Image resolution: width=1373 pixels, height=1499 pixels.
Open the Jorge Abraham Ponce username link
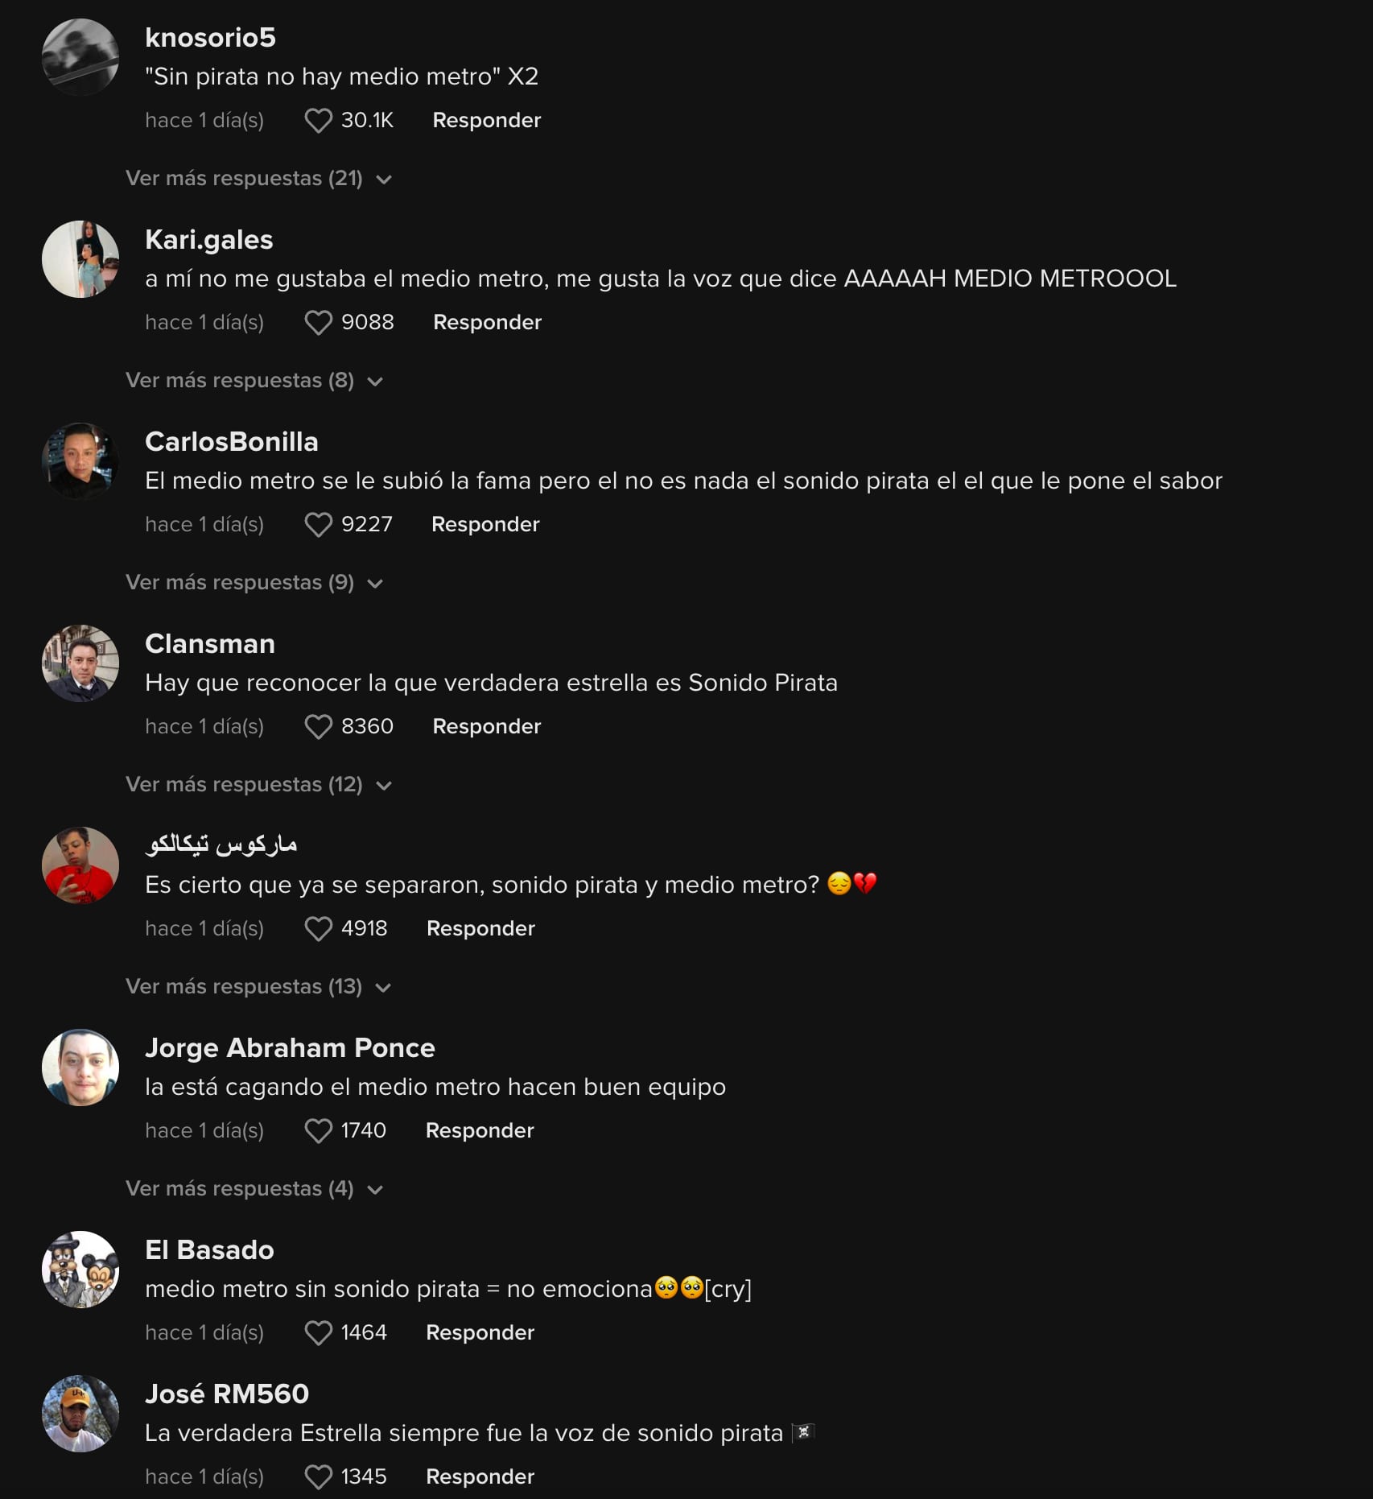[x=290, y=1048]
